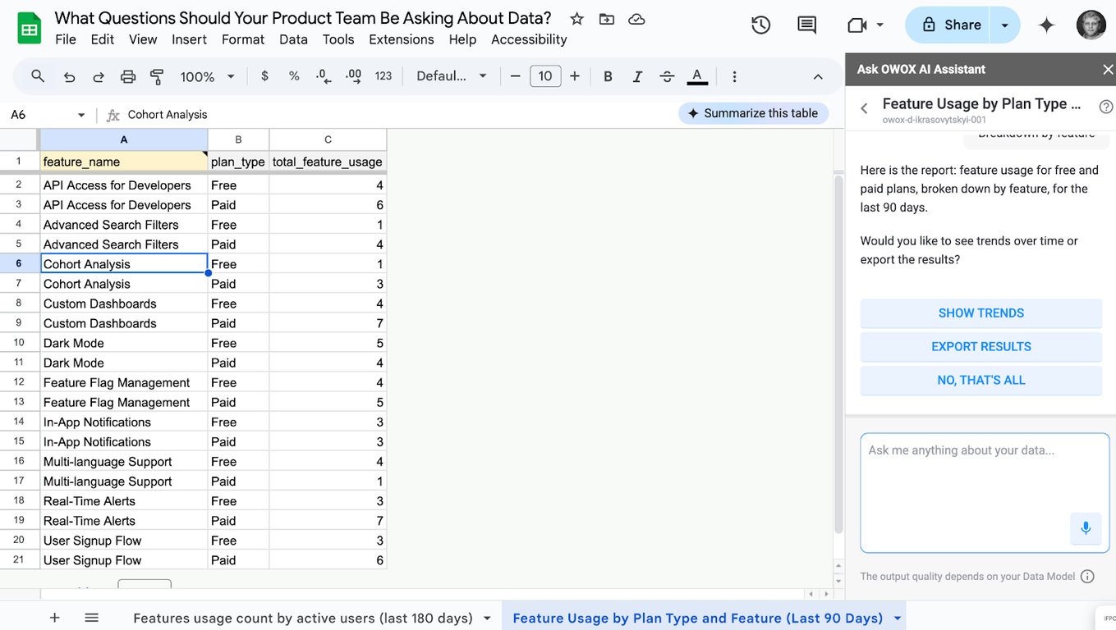1116x630 pixels.
Task: Open Gemini sparkle icon
Action: click(1046, 25)
